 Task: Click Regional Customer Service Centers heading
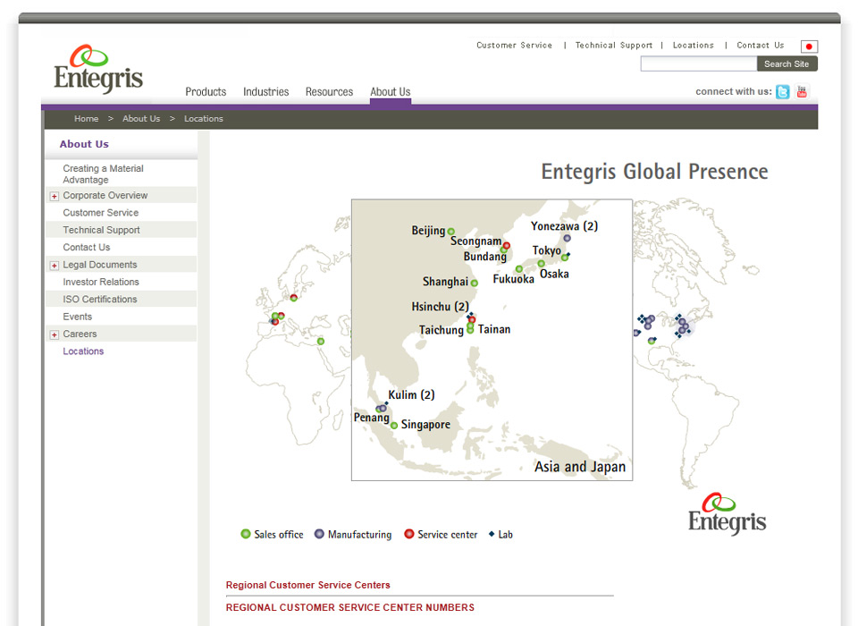click(x=308, y=585)
